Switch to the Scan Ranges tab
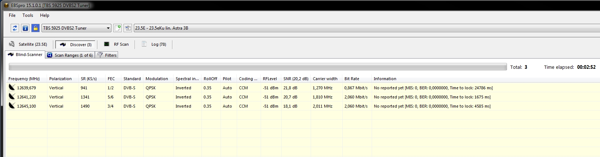Image resolution: width=600 pixels, height=157 pixels. (x=70, y=55)
